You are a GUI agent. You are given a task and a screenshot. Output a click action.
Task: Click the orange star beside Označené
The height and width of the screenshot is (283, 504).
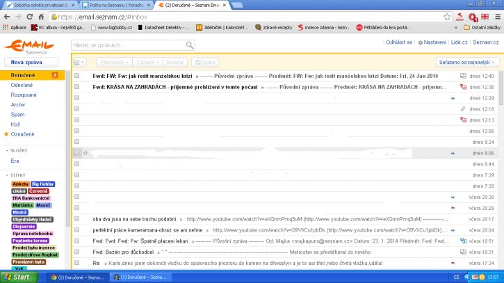click(6, 134)
